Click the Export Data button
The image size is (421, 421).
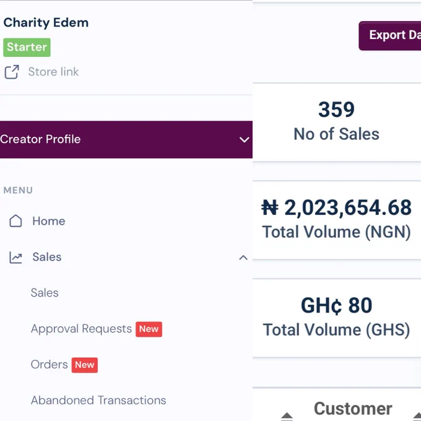[x=390, y=36]
